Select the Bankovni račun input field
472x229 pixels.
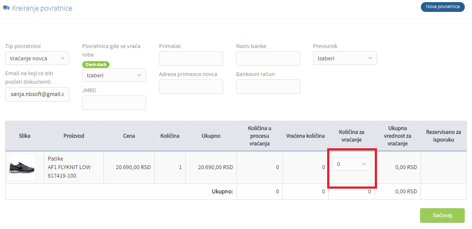(268, 87)
